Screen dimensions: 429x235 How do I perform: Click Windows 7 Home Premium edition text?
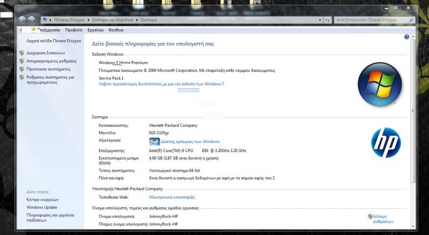(x=123, y=63)
